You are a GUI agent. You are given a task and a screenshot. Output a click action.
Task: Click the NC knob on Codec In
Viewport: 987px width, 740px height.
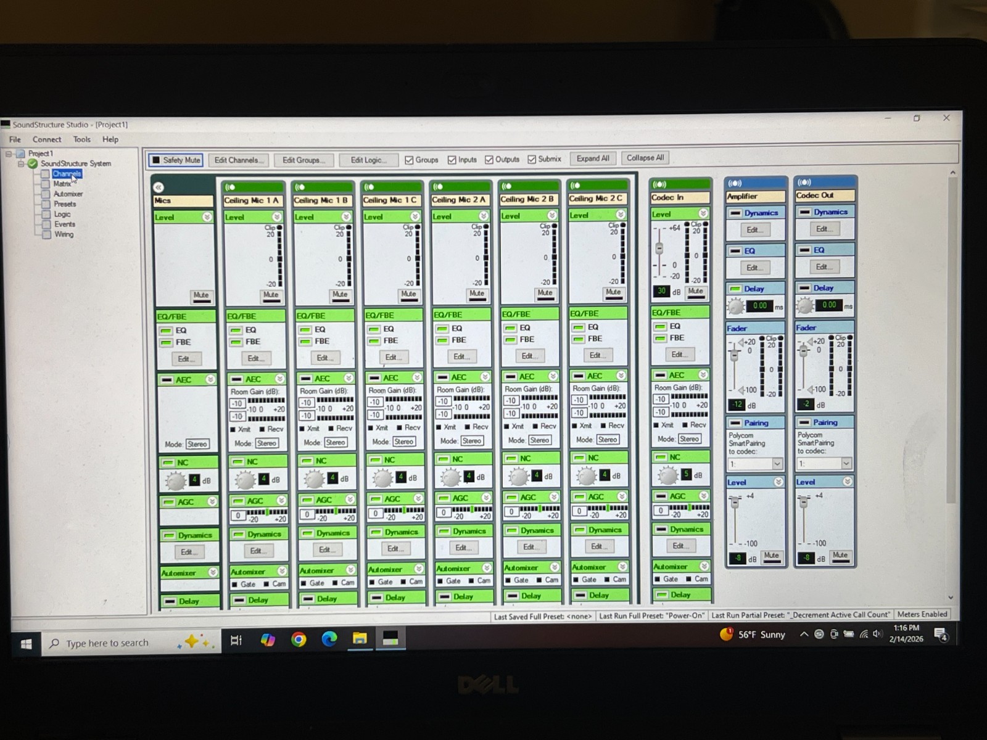[x=667, y=475]
